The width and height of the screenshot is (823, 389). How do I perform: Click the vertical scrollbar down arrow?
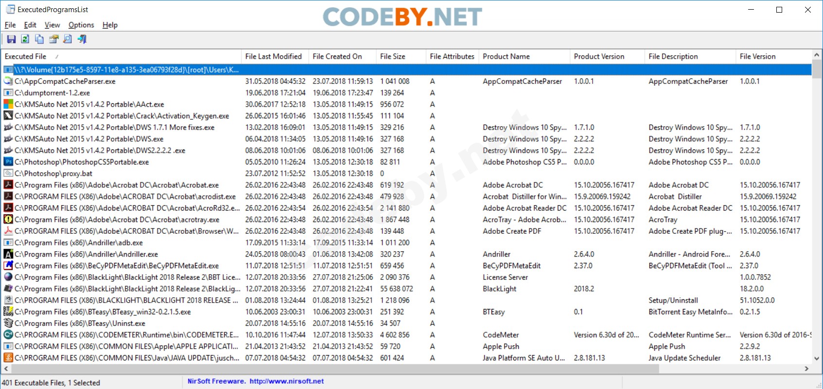click(x=817, y=359)
